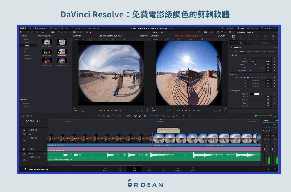This screenshot has width=291, height=192.
Task: Toggle timeline position lock
Action: (145, 116)
